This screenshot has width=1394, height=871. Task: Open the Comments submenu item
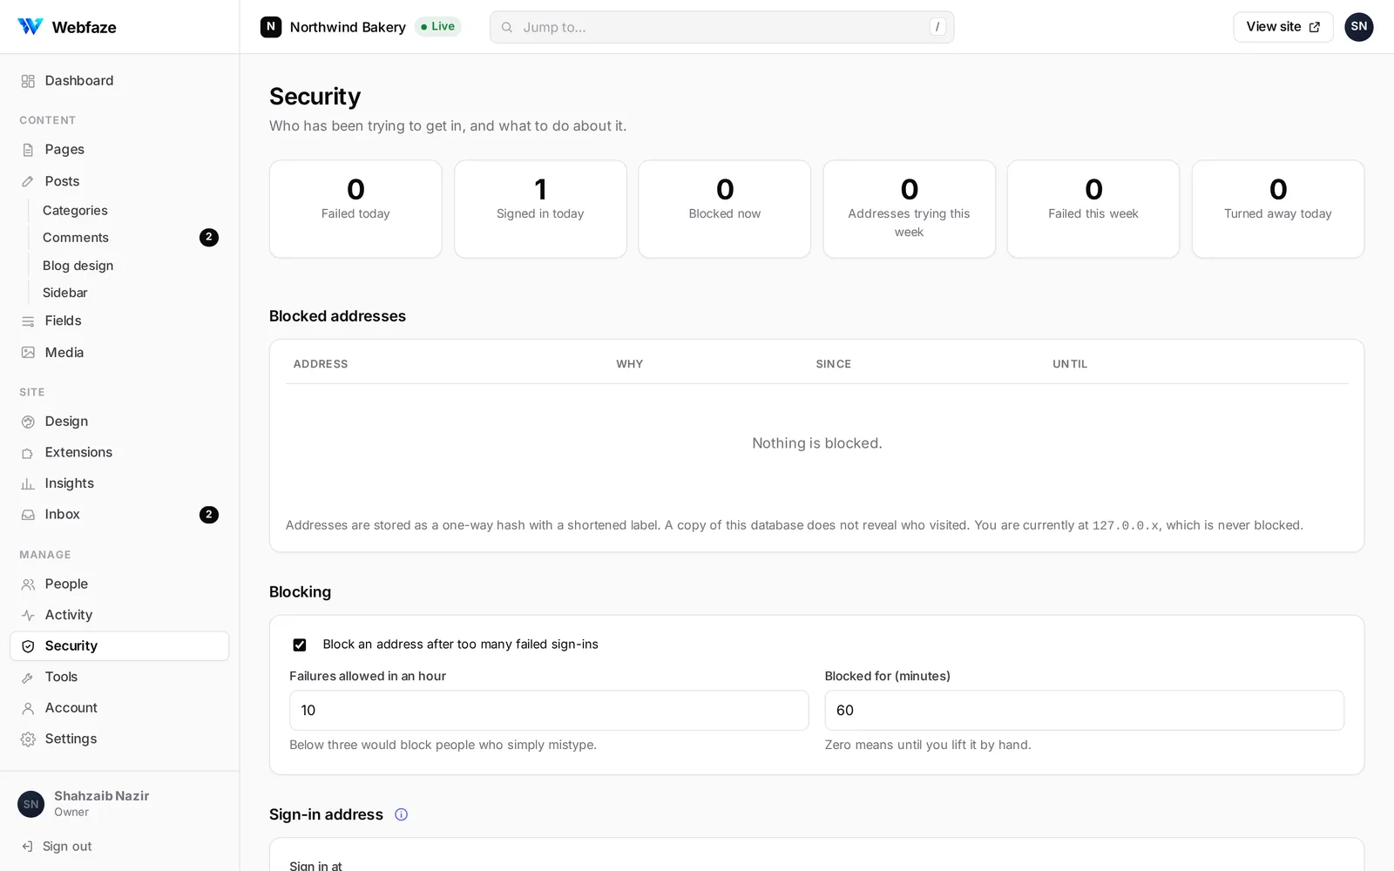point(76,238)
